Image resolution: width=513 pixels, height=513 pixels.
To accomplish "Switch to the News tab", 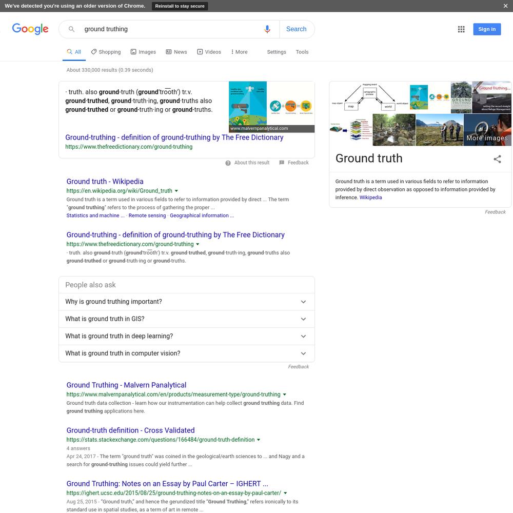I will pyautogui.click(x=176, y=52).
